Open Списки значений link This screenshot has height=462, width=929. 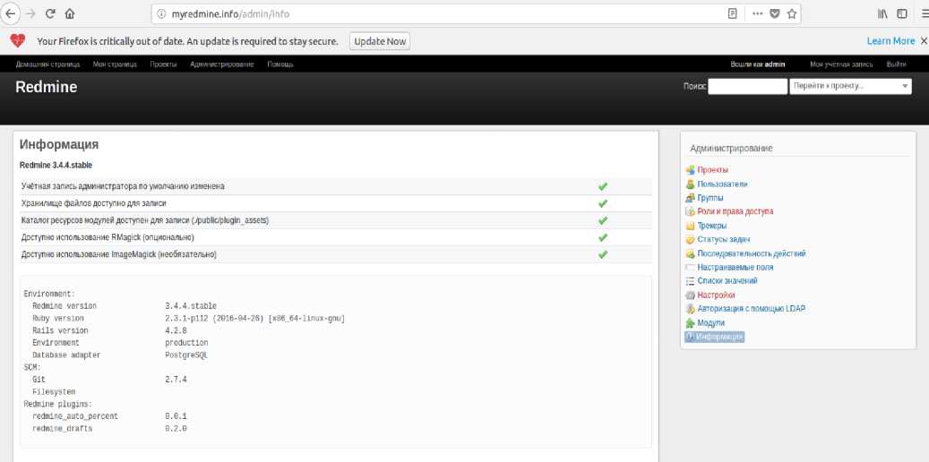tap(727, 281)
